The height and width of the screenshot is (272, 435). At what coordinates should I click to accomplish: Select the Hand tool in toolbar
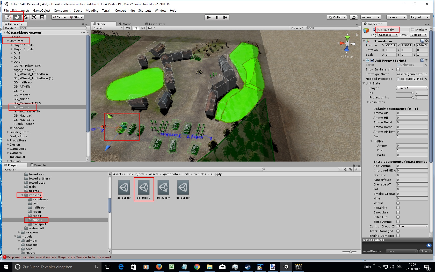(9, 17)
